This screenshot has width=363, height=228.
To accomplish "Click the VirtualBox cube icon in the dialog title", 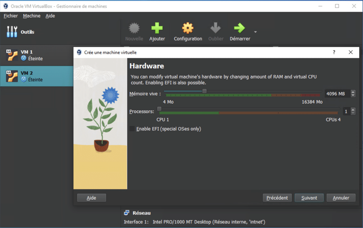I will 79,52.
